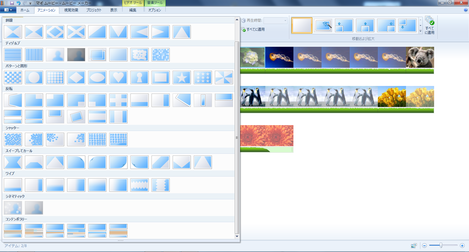The height and width of the screenshot is (252, 469).
Task: Choose the single star shape transition
Action: pos(182,77)
